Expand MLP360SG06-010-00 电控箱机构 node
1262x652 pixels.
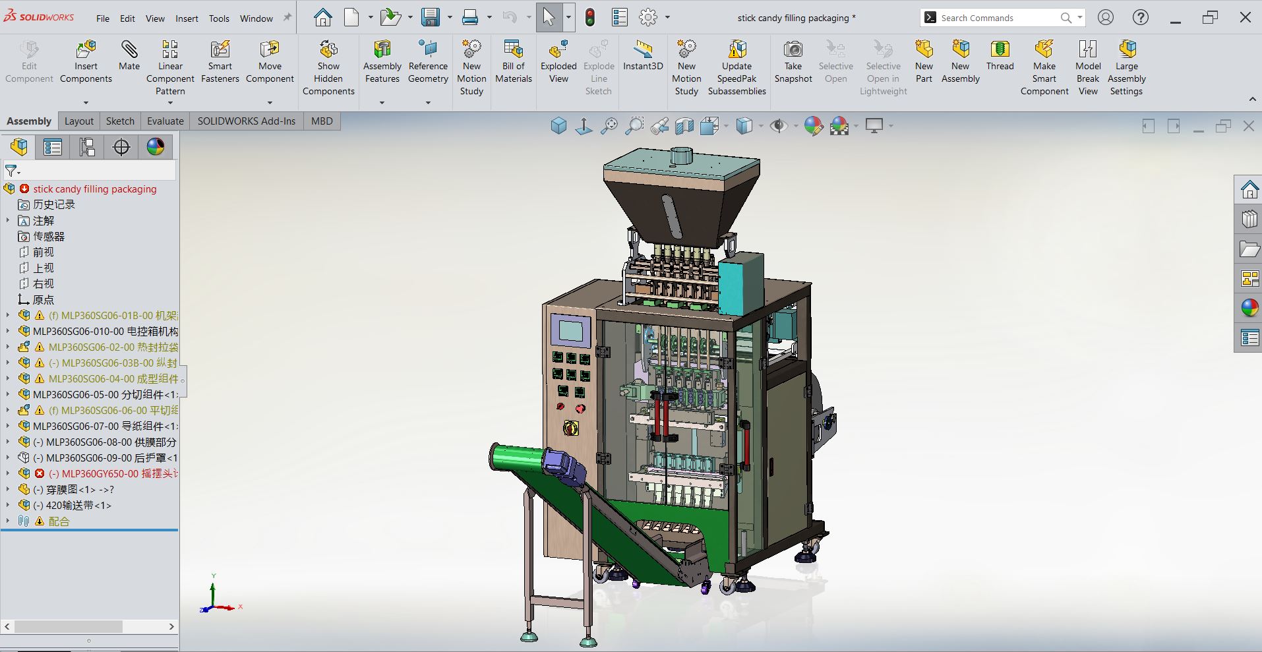coord(8,331)
